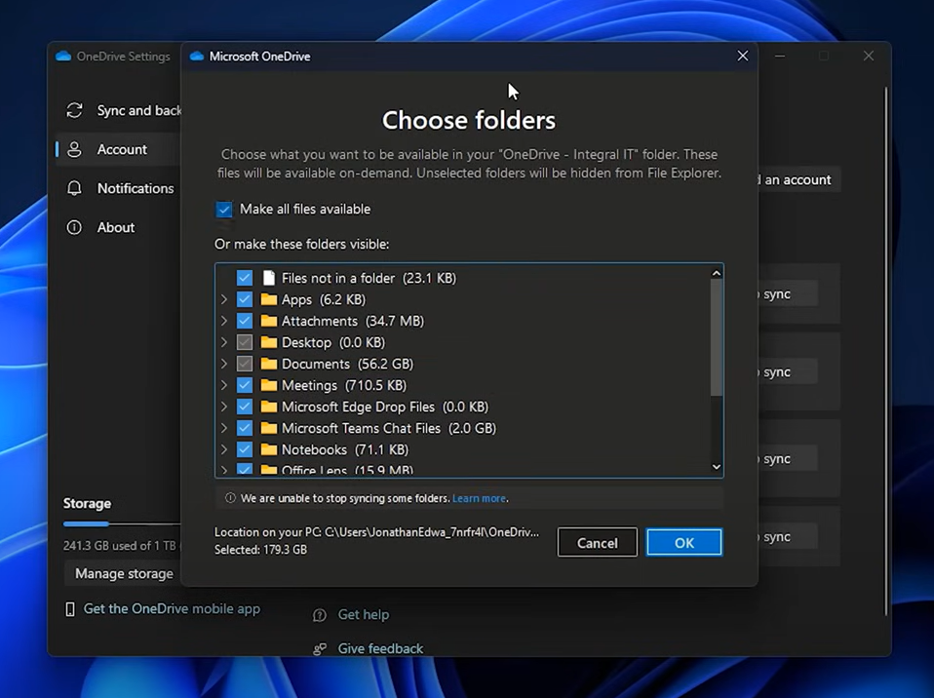Expand the Attachments folder
The width and height of the screenshot is (934, 698).
[x=224, y=321]
